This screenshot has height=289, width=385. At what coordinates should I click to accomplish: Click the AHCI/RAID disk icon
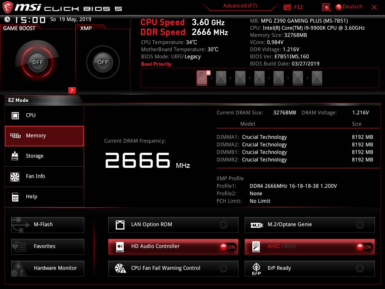tap(256, 247)
